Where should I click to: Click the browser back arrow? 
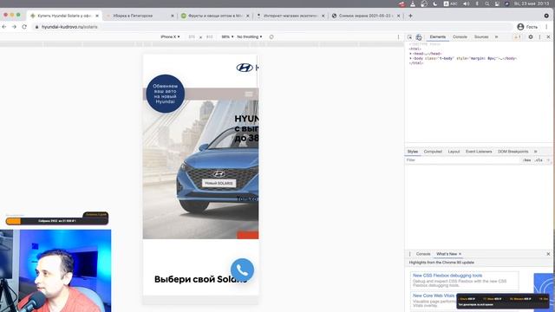[x=3, y=27]
